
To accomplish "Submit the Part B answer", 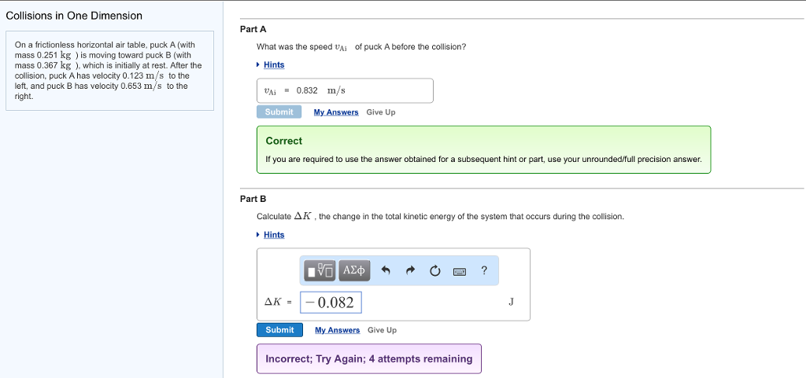I will tap(279, 330).
